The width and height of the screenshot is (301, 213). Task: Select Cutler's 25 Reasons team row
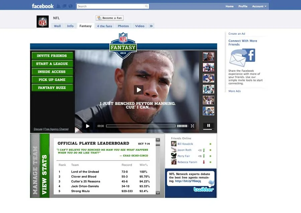[x=104, y=181]
